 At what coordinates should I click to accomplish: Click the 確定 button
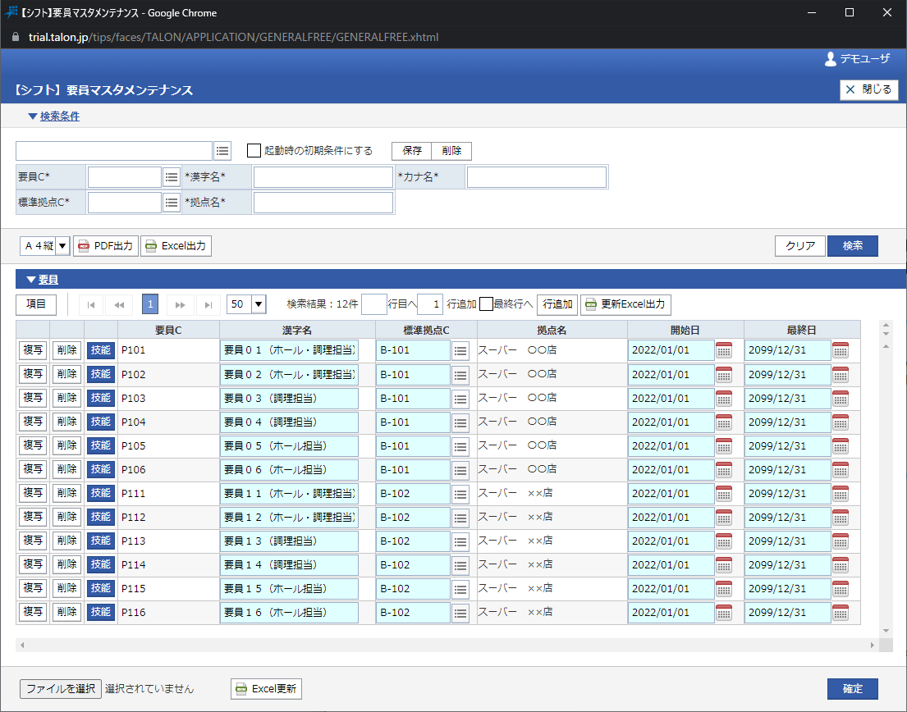[x=853, y=689]
